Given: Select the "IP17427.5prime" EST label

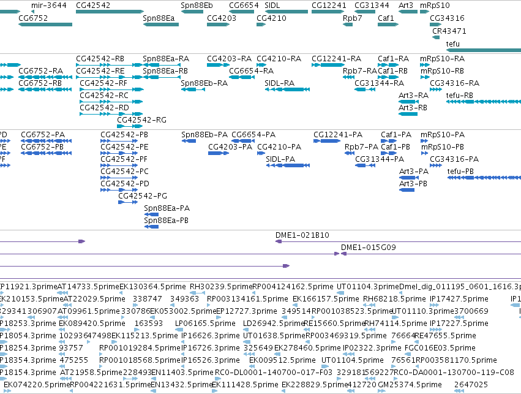Looking at the screenshot, I should click(459, 299).
